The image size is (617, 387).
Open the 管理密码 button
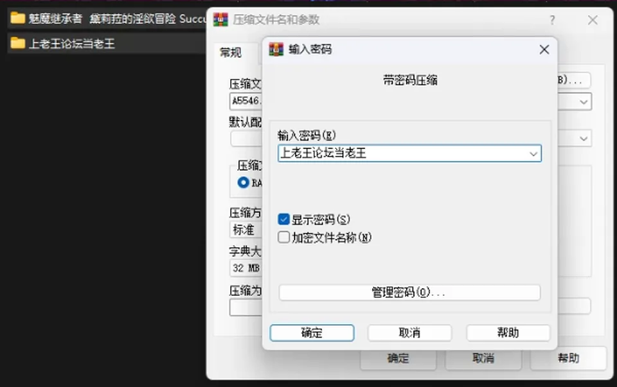[409, 292]
